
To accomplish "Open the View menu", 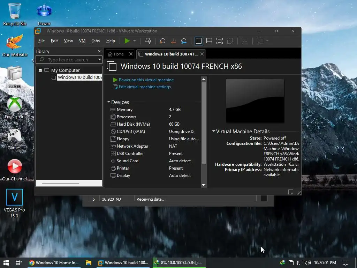I will click(x=68, y=41).
